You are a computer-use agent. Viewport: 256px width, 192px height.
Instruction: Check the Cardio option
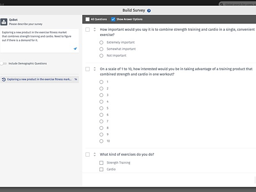pyautogui.click(x=101, y=170)
